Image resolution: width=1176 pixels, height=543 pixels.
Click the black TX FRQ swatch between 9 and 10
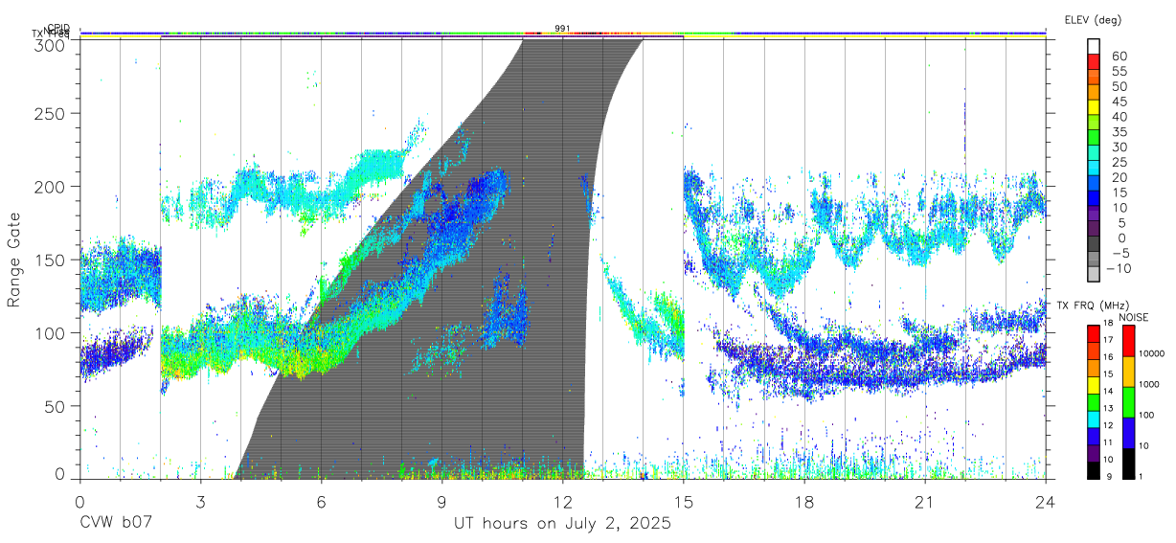(x=1094, y=470)
